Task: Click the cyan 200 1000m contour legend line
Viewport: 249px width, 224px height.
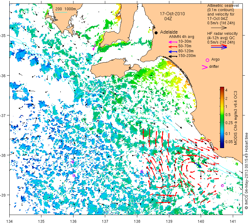Action: pyautogui.click(x=61, y=12)
